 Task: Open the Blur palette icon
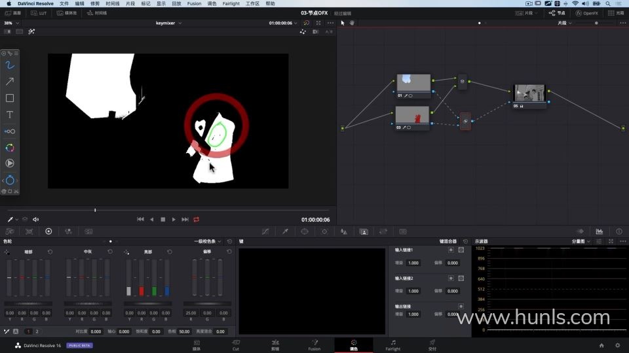coord(344,231)
